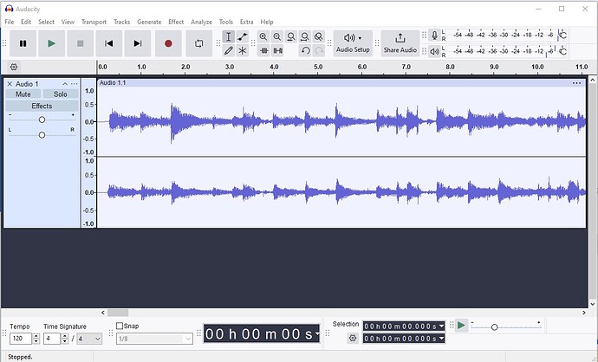Click Trim audio outside selection icon
This screenshot has height=362, width=598.
pyautogui.click(x=264, y=50)
